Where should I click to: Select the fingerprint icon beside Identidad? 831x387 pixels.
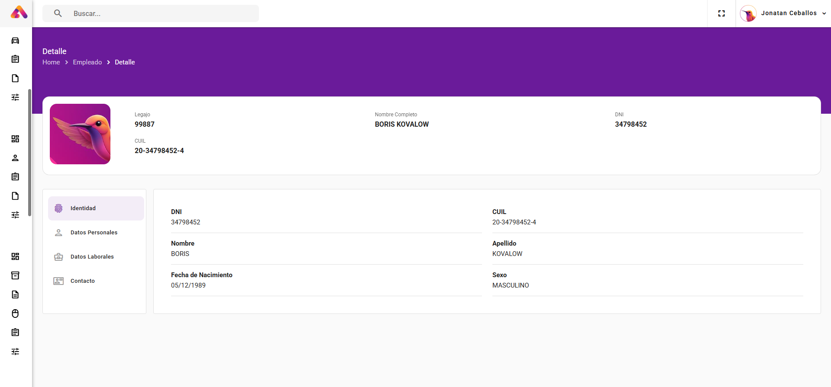[58, 208]
